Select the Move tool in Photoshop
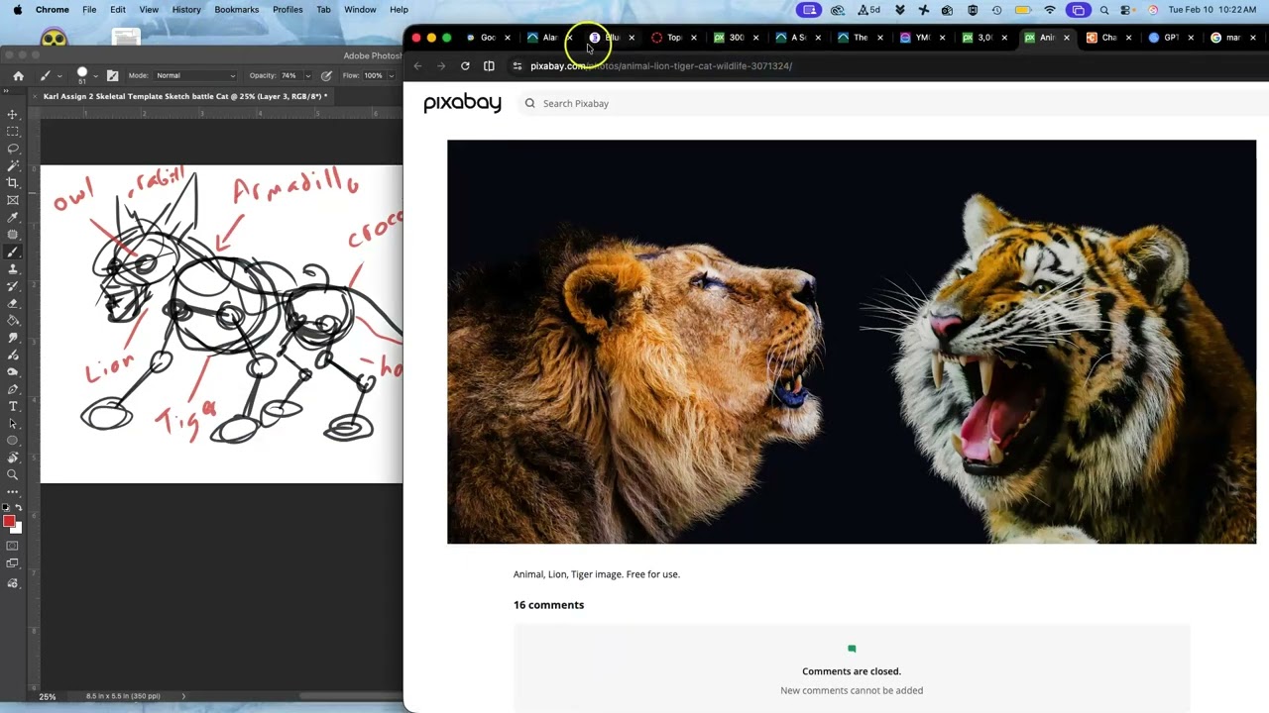This screenshot has height=713, width=1269. (x=13, y=114)
